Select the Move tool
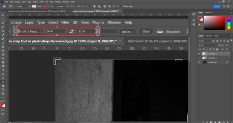Image resolution: width=233 pixels, height=123 pixels. 3,15
